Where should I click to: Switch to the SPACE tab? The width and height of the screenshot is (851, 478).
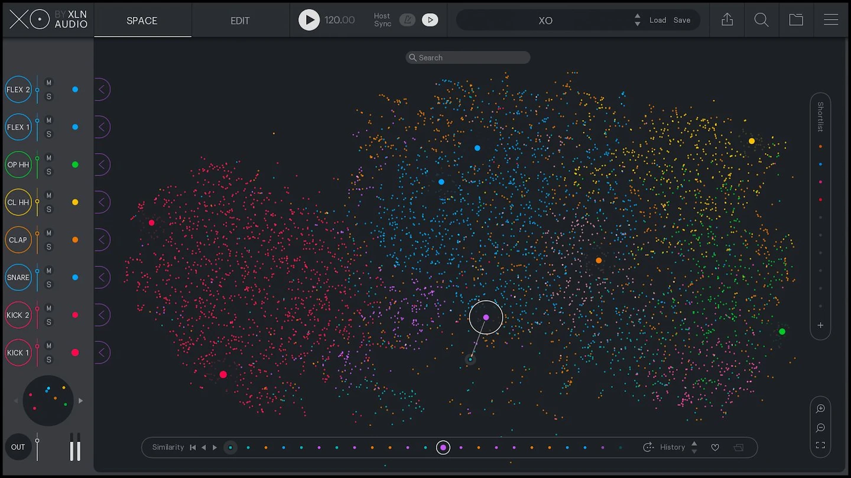[142, 20]
